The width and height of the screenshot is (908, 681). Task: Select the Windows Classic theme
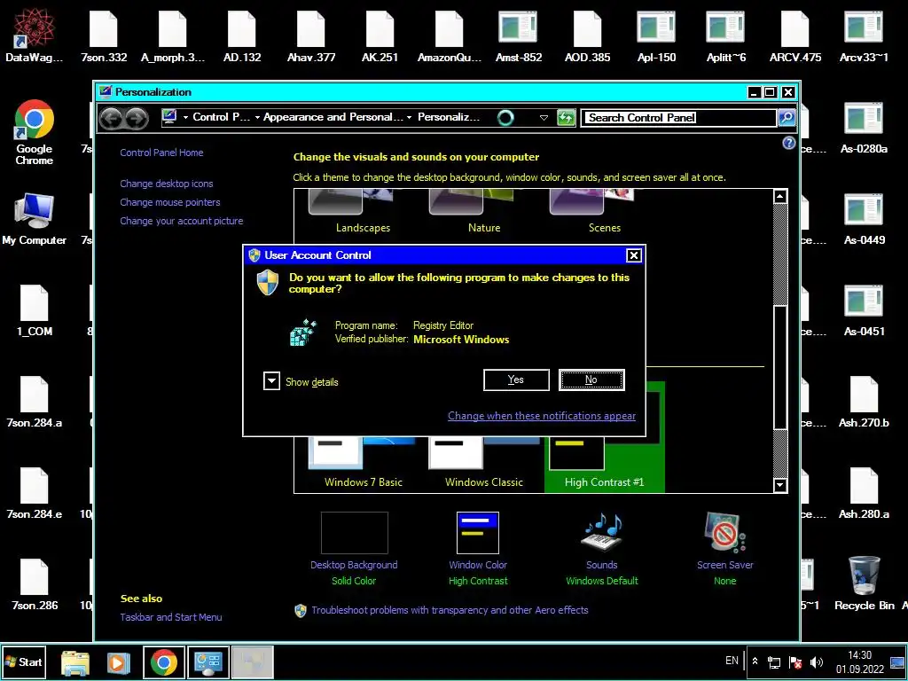coord(484,463)
